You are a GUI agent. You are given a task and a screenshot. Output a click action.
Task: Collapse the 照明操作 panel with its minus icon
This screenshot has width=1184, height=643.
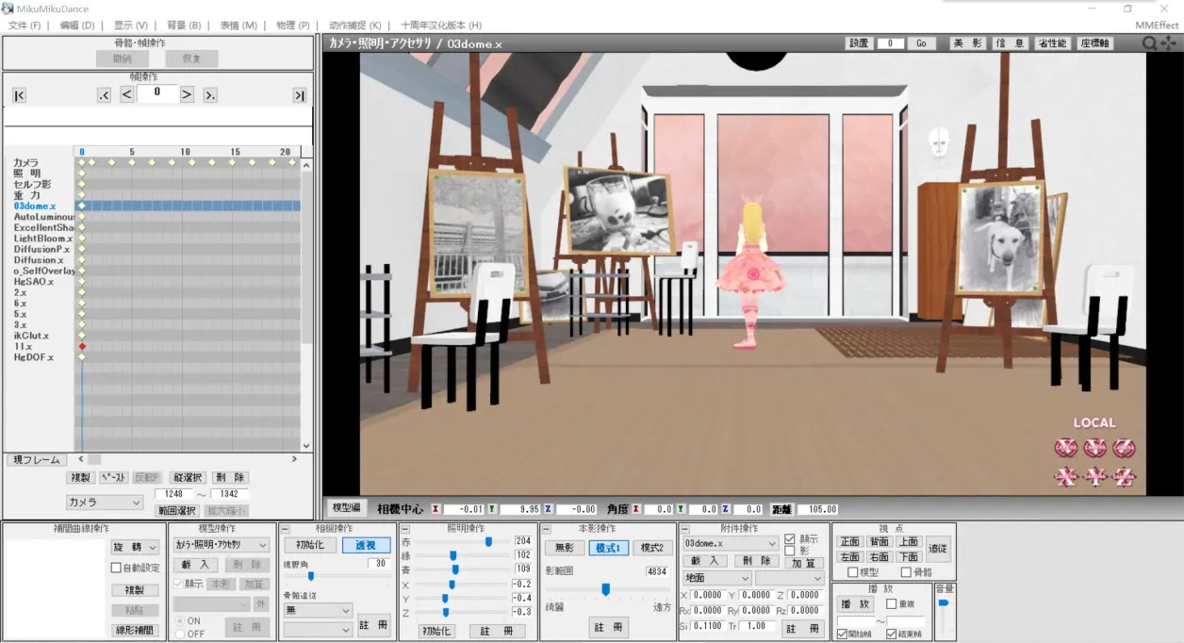click(x=404, y=530)
